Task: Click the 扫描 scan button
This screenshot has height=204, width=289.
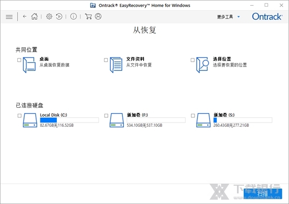Action: pyautogui.click(x=263, y=194)
